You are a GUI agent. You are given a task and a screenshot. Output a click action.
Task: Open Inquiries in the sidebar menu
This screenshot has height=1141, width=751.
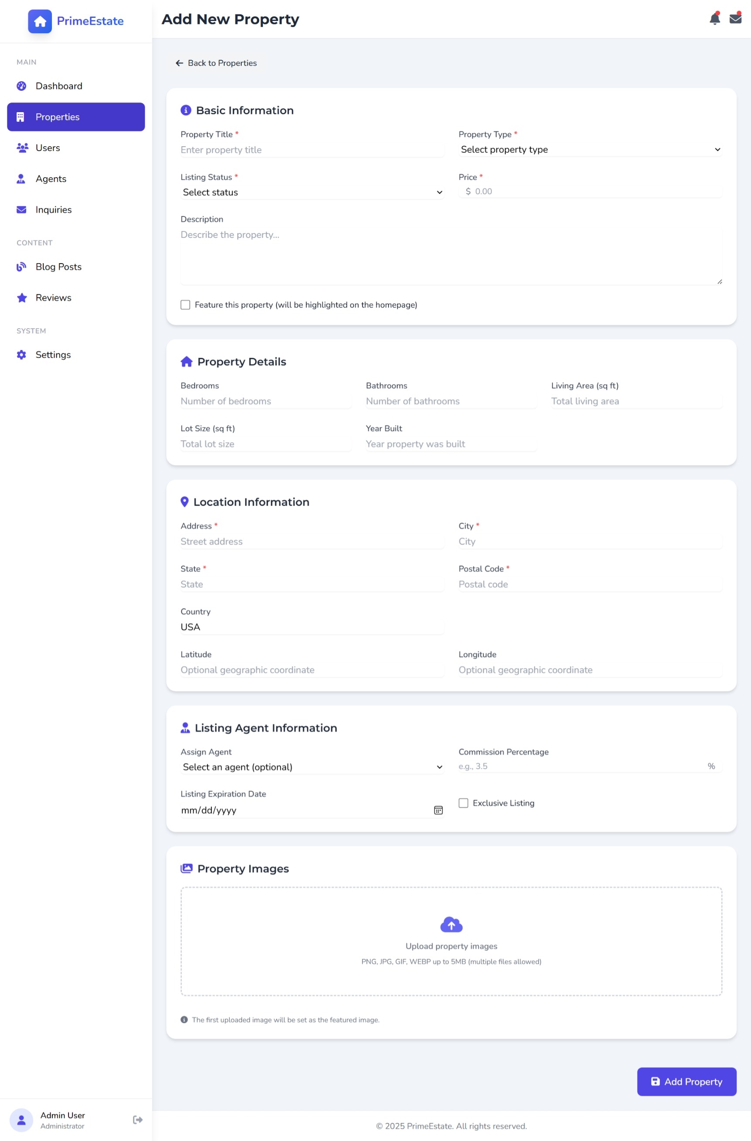pyautogui.click(x=53, y=210)
